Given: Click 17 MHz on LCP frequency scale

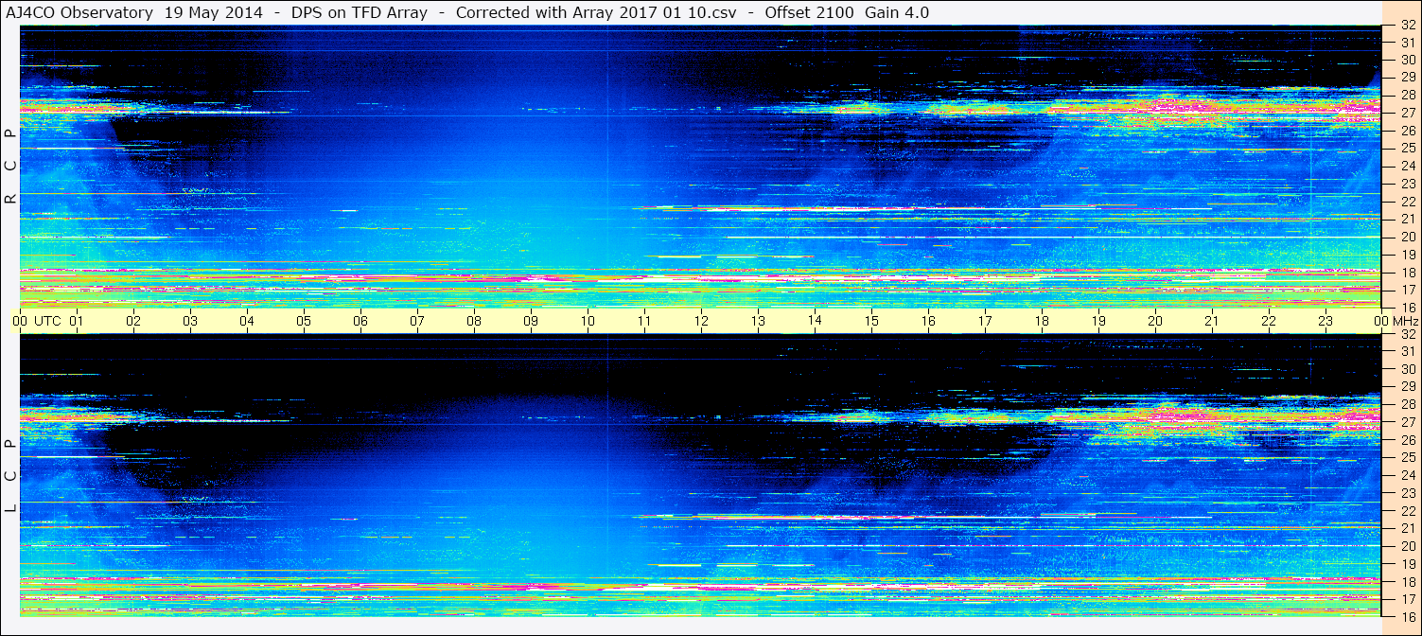Looking at the screenshot, I should point(1407,599).
